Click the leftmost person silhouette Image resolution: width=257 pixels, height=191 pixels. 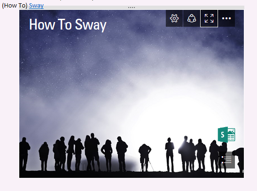[24, 154]
